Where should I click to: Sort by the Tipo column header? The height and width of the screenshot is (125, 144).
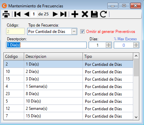(108, 56)
